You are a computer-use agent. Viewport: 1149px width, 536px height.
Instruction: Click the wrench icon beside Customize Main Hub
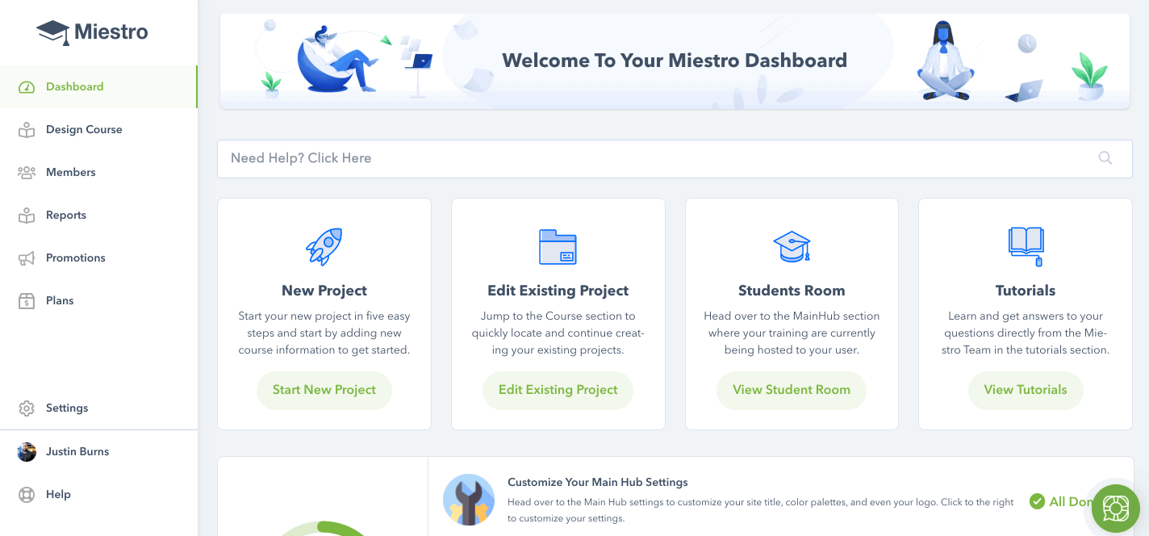coord(469,500)
